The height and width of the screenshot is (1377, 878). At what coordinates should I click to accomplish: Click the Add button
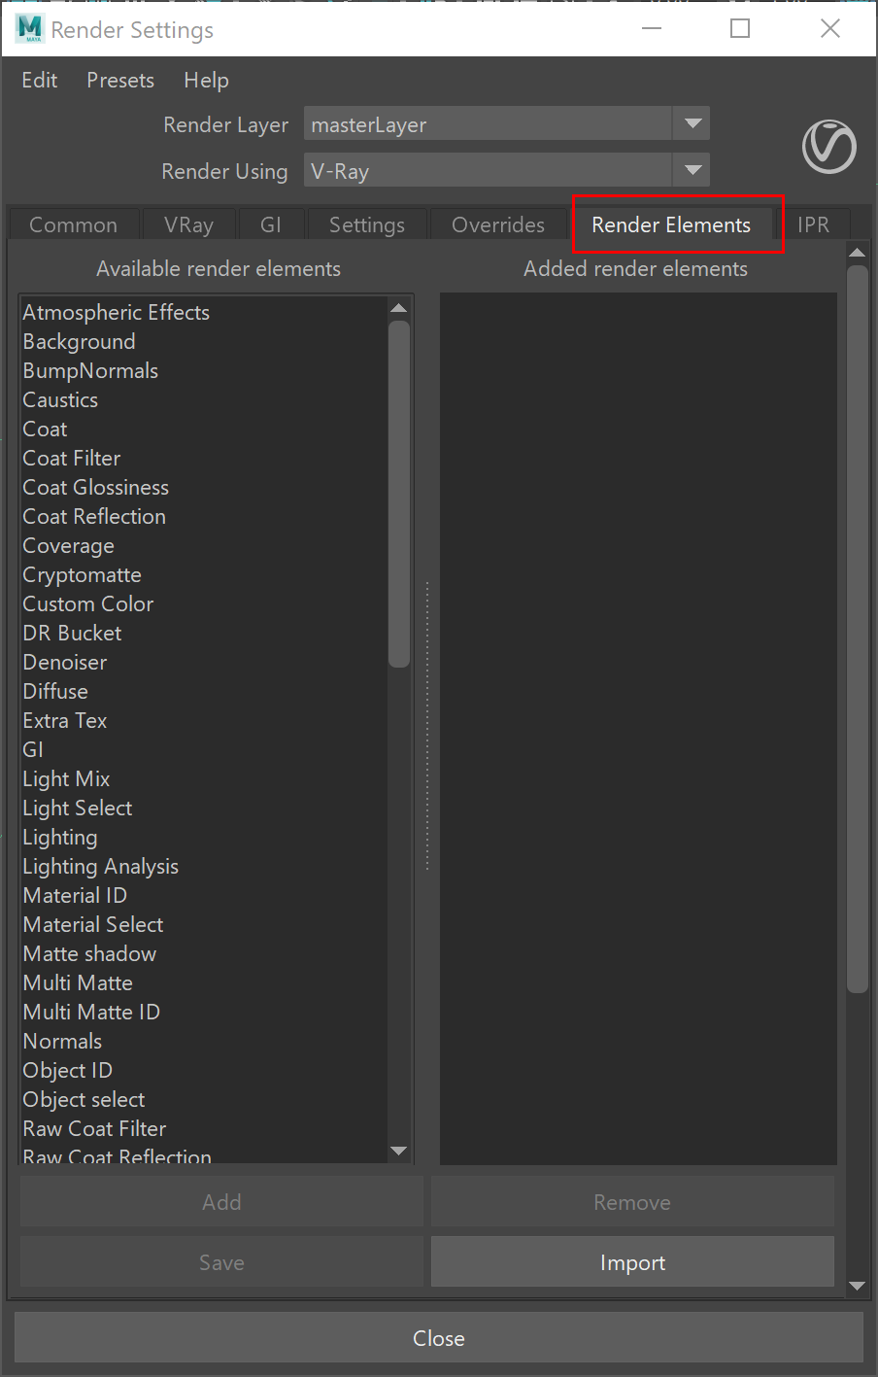coord(221,1202)
